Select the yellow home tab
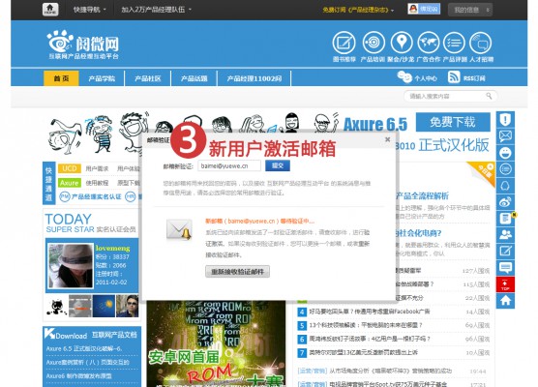The width and height of the screenshot is (538, 387). pyautogui.click(x=61, y=78)
